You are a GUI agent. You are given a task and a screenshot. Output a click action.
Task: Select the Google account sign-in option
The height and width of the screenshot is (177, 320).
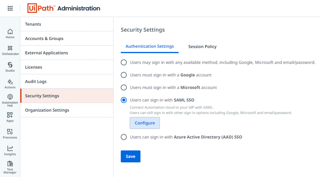tap(124, 75)
